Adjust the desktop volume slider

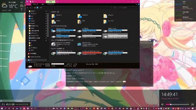pos(177,105)
